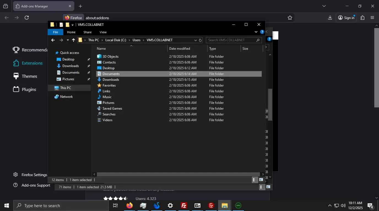Open the volume control in system tray
This screenshot has height=211, width=379.
tap(343, 206)
